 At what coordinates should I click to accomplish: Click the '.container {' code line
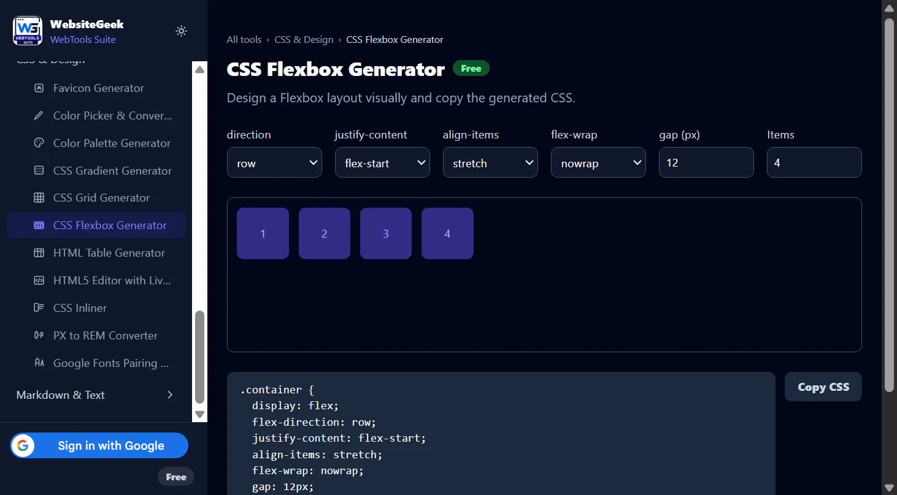click(277, 390)
